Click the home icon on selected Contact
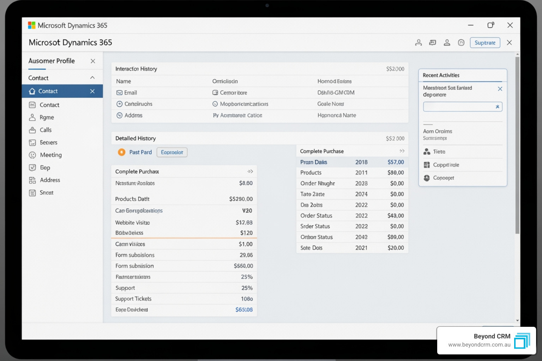 (x=32, y=91)
